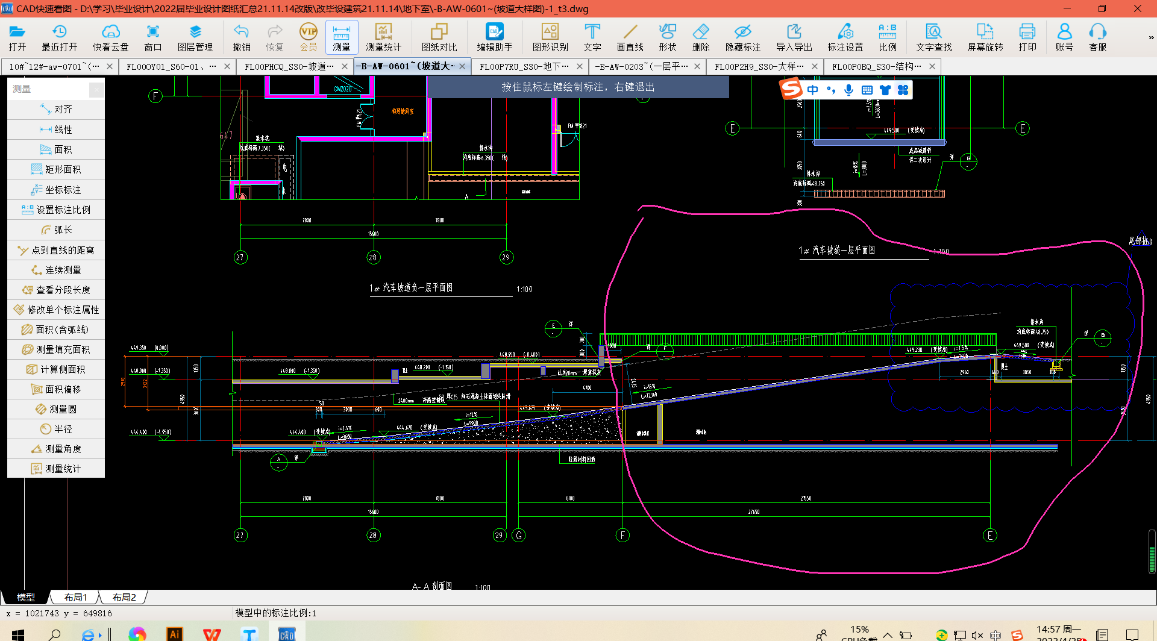The width and height of the screenshot is (1157, 641).
Task: Launch 图纸对比 drawing compare
Action: point(439,37)
